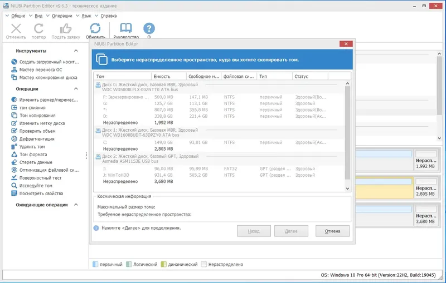Click the G: 125,7 GB volume row
446x283 pixels.
point(219,103)
